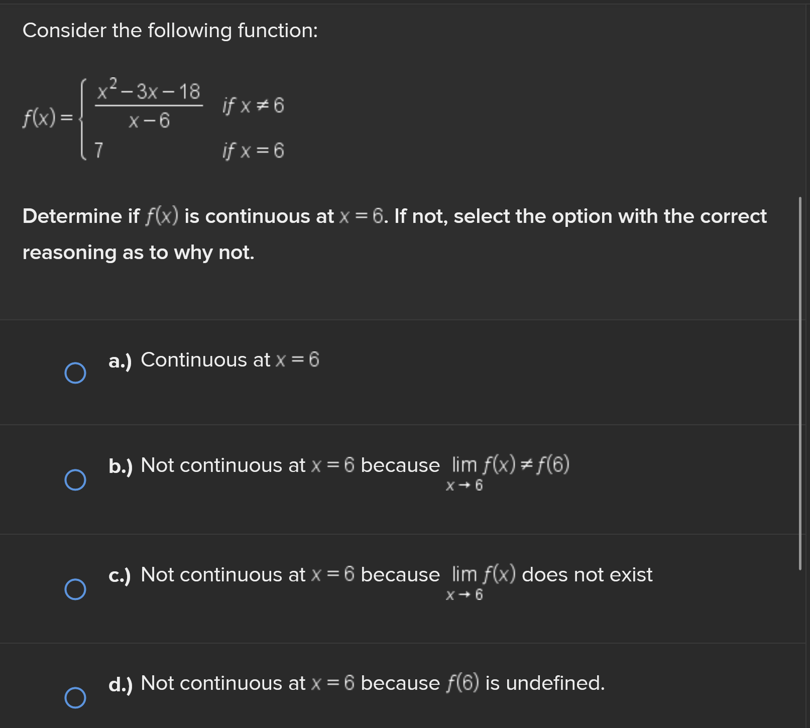Click the bold 'c.)' option label
This screenshot has height=728, width=810.
[120, 575]
